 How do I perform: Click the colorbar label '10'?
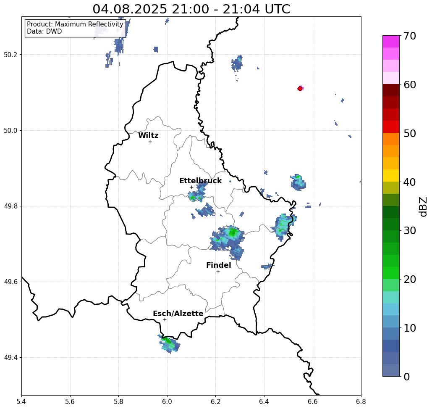click(x=410, y=328)
